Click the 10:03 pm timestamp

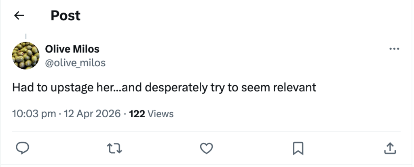34,114
